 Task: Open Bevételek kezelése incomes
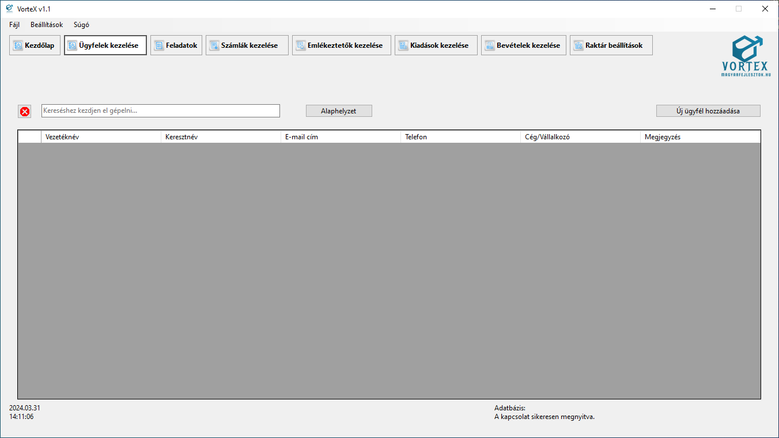[523, 45]
